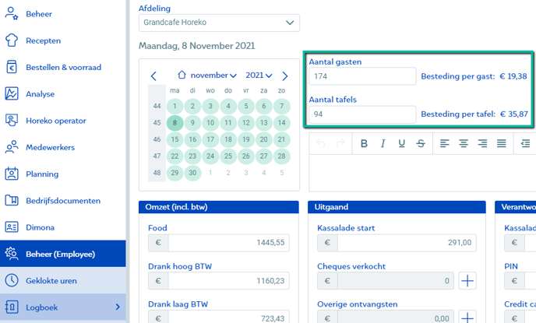Advance calendar to next month

tap(285, 76)
